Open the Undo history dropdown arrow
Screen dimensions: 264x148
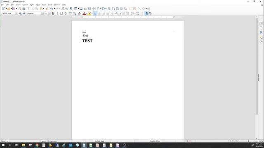click(54, 9)
